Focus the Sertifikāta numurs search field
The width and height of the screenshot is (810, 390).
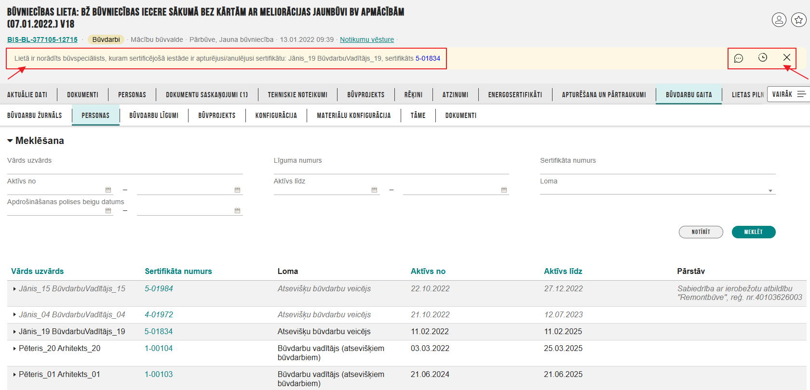pyautogui.click(x=658, y=169)
